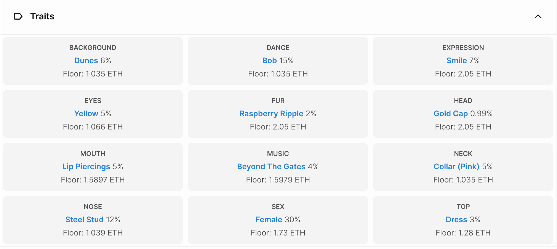Screen dimensions: 557x249
Task: Select the Steel Stud nose trait
Action: click(x=84, y=219)
